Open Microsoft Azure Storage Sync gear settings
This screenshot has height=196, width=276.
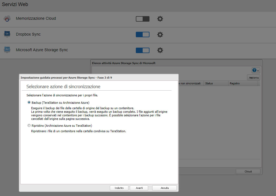(160, 50)
